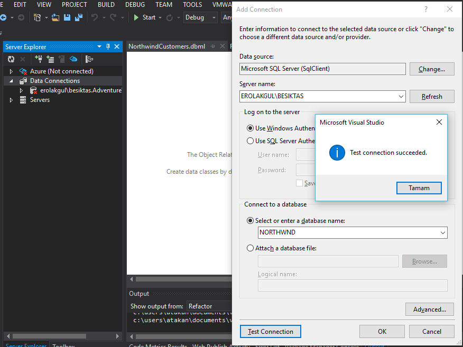The width and height of the screenshot is (463, 347).
Task: Click the Save All toolbar icon
Action: 79,17
